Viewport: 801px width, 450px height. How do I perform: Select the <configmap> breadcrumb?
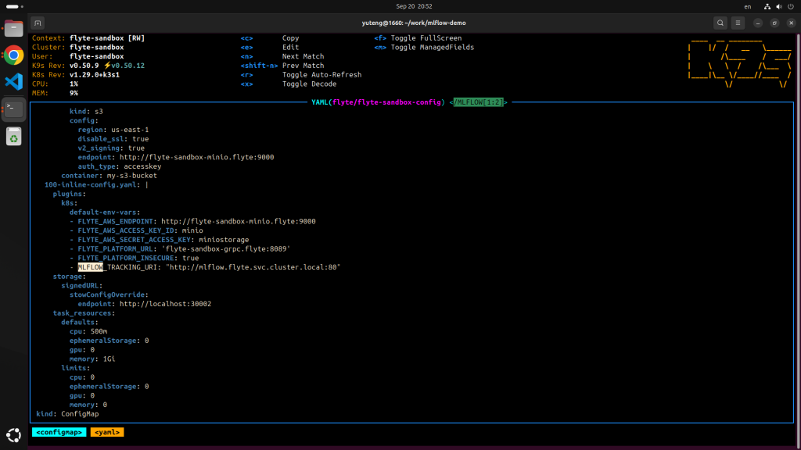(x=59, y=432)
